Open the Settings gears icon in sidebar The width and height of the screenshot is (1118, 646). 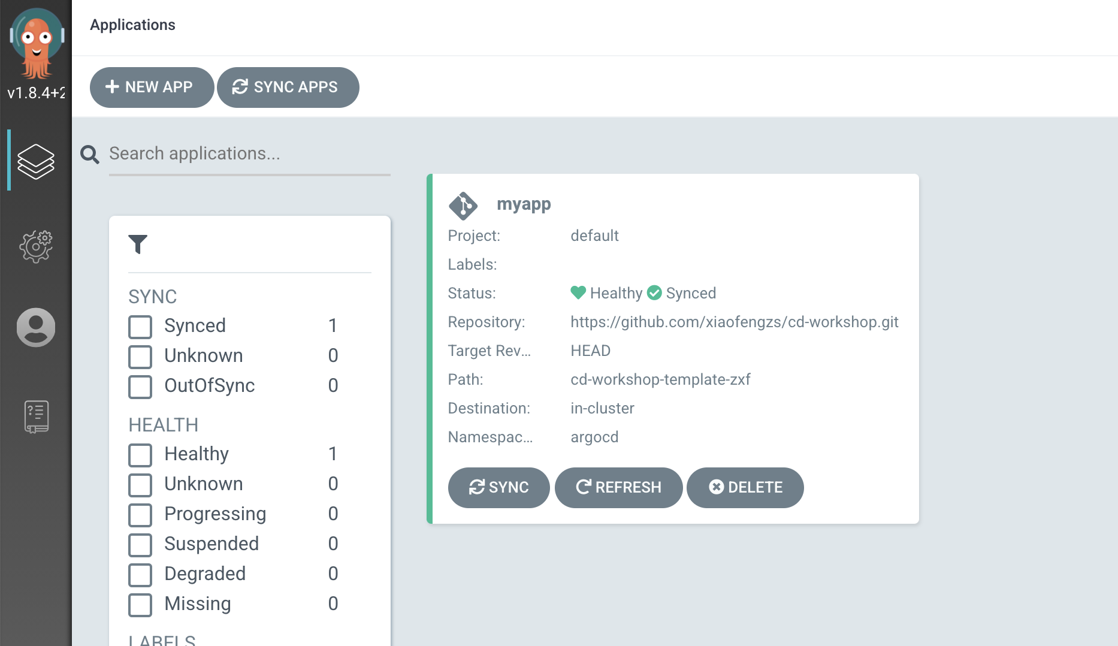36,246
